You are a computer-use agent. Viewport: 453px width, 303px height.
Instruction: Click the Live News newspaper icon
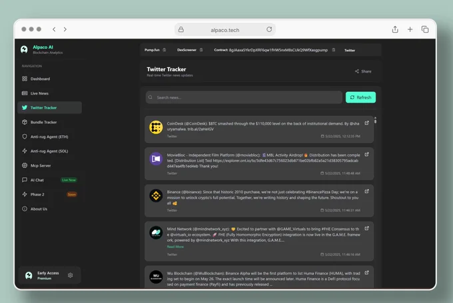25,93
